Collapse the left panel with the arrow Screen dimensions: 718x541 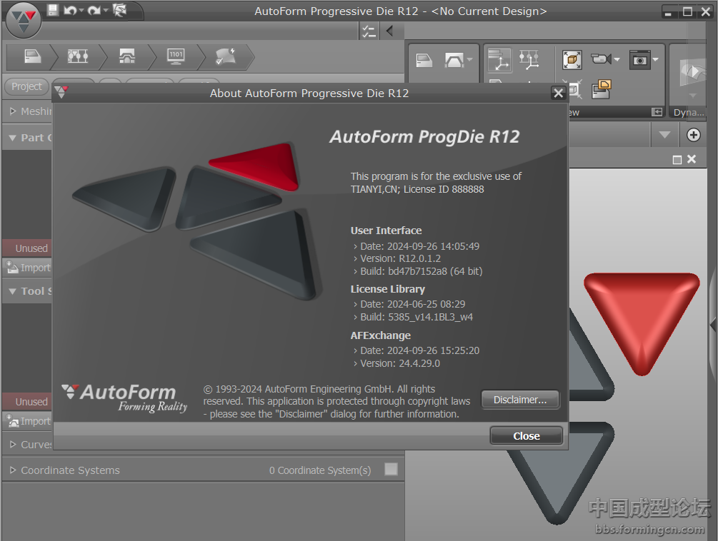(x=389, y=31)
